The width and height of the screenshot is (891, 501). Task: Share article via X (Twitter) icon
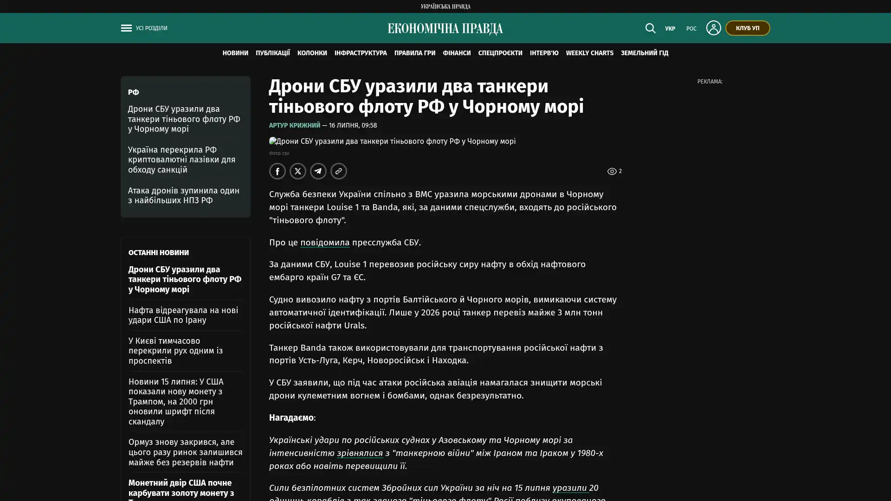click(x=298, y=171)
